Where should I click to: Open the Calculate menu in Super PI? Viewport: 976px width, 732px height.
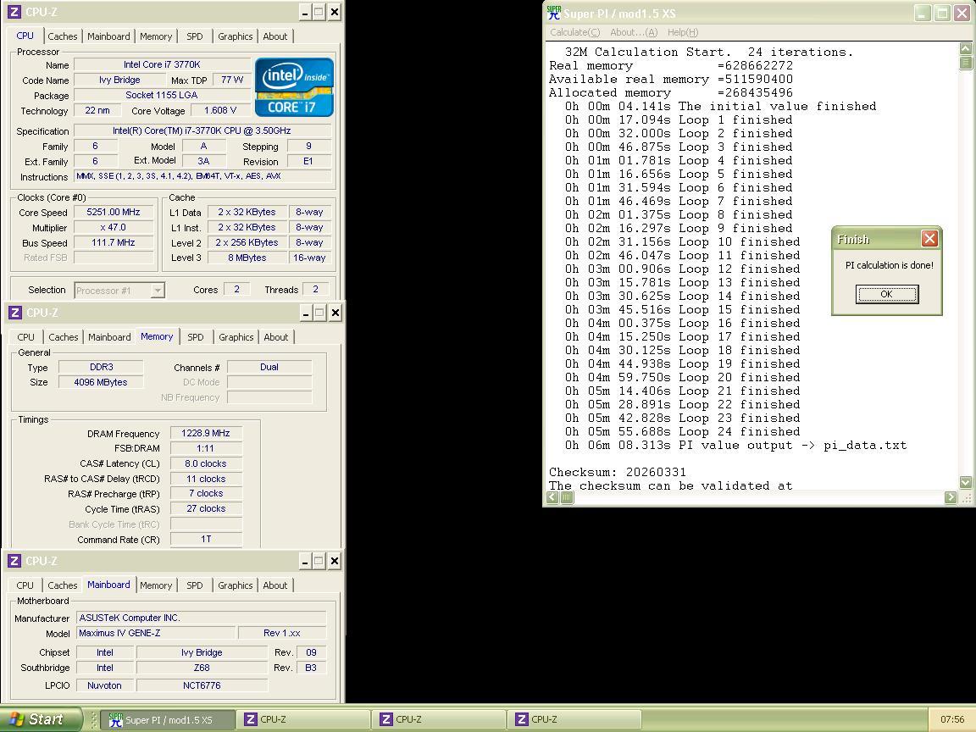tap(574, 32)
